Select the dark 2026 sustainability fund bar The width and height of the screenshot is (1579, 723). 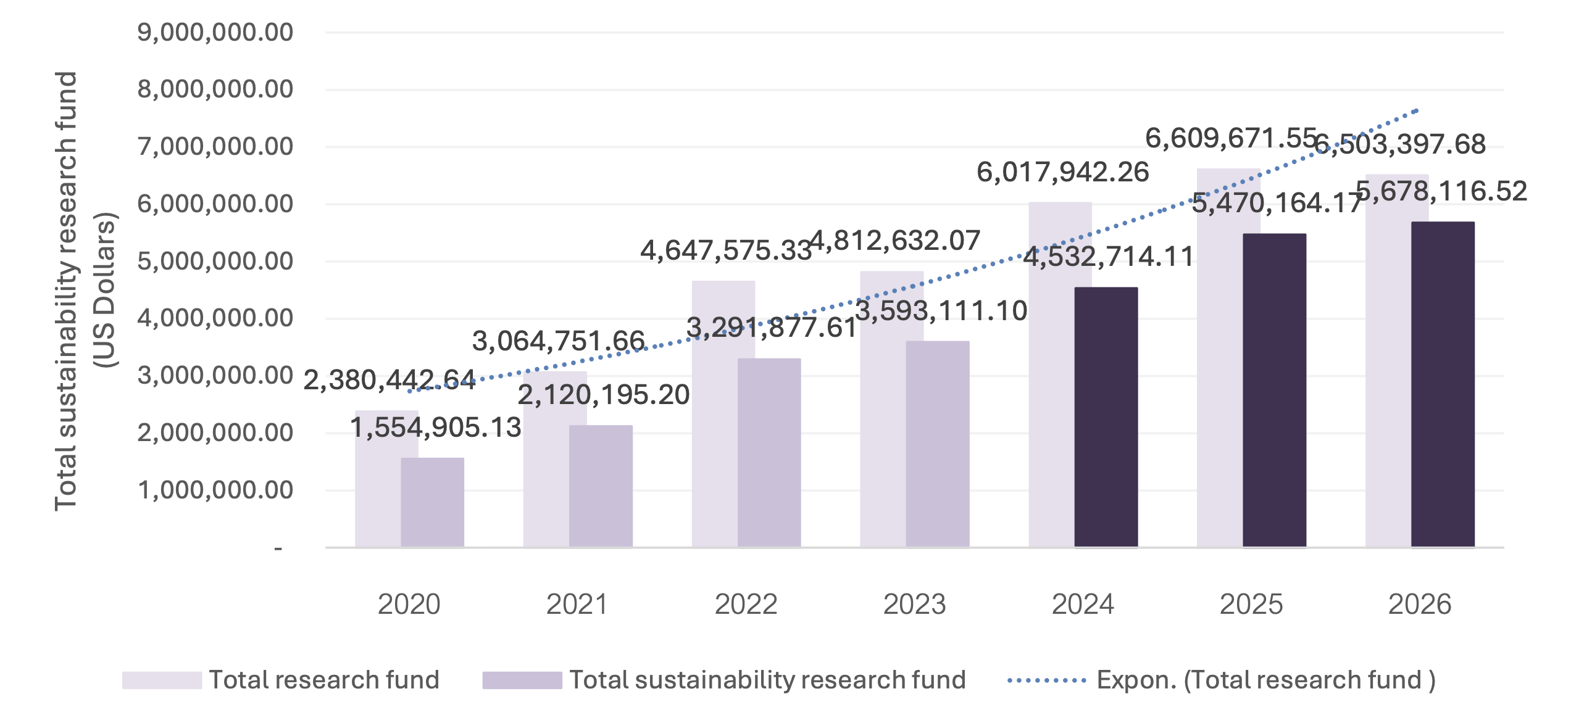click(x=1443, y=384)
